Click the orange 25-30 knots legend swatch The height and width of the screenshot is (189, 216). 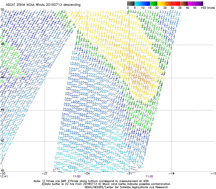(x=169, y=3)
